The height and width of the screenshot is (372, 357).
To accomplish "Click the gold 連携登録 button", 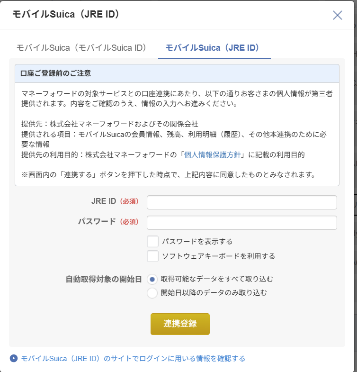I will tap(180, 324).
